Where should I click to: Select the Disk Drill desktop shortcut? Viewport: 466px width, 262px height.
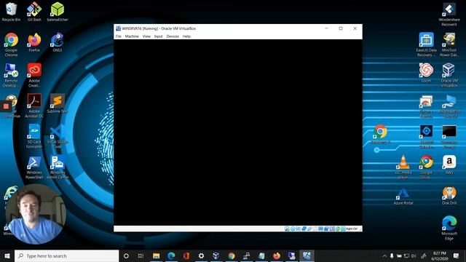pos(449,196)
